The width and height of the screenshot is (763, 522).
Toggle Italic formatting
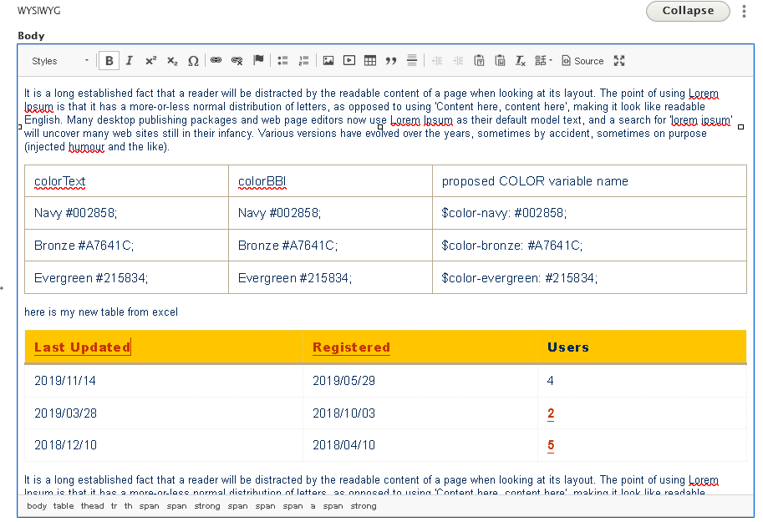click(130, 61)
